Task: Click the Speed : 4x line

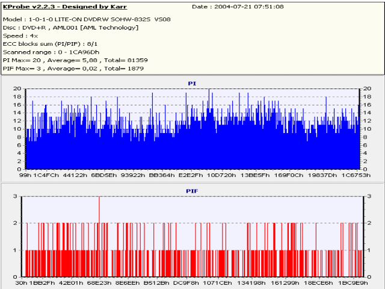Action: 20,36
